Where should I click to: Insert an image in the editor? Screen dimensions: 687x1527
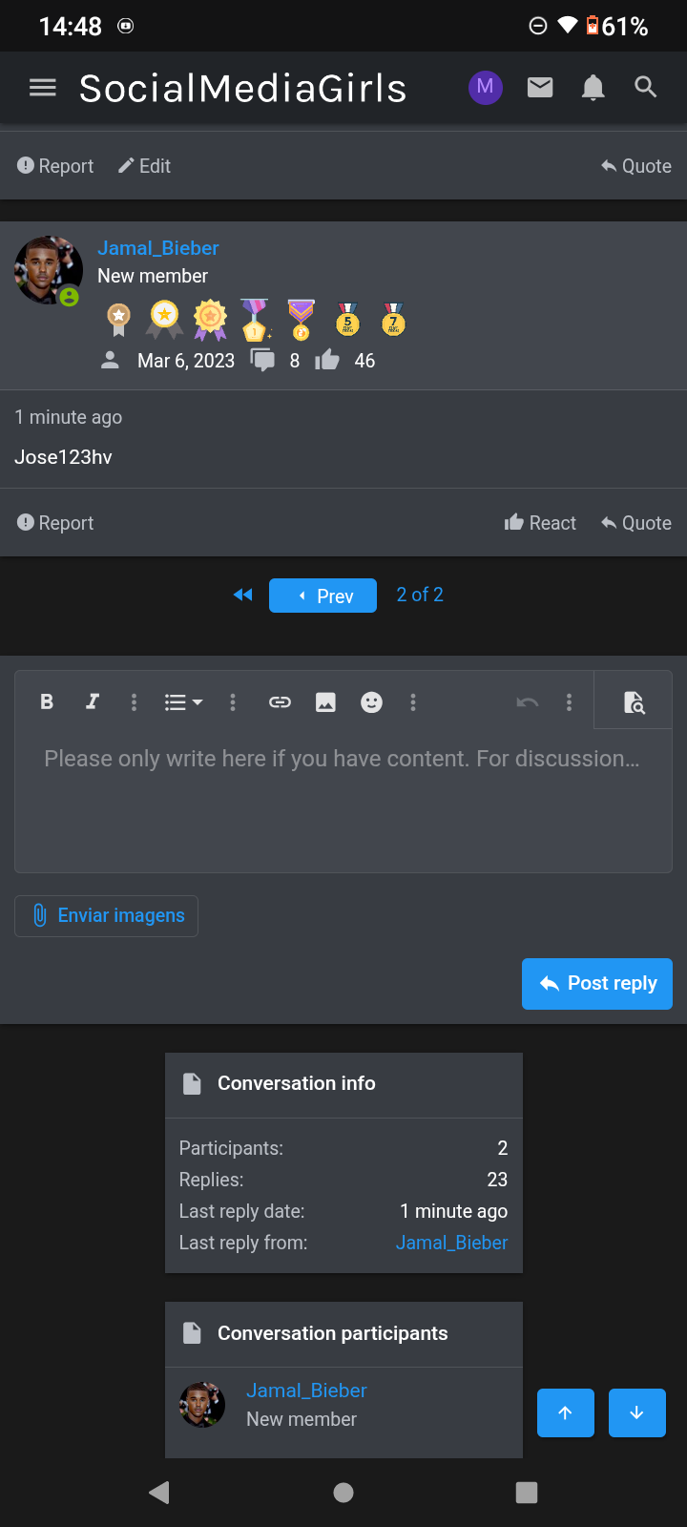coord(325,702)
